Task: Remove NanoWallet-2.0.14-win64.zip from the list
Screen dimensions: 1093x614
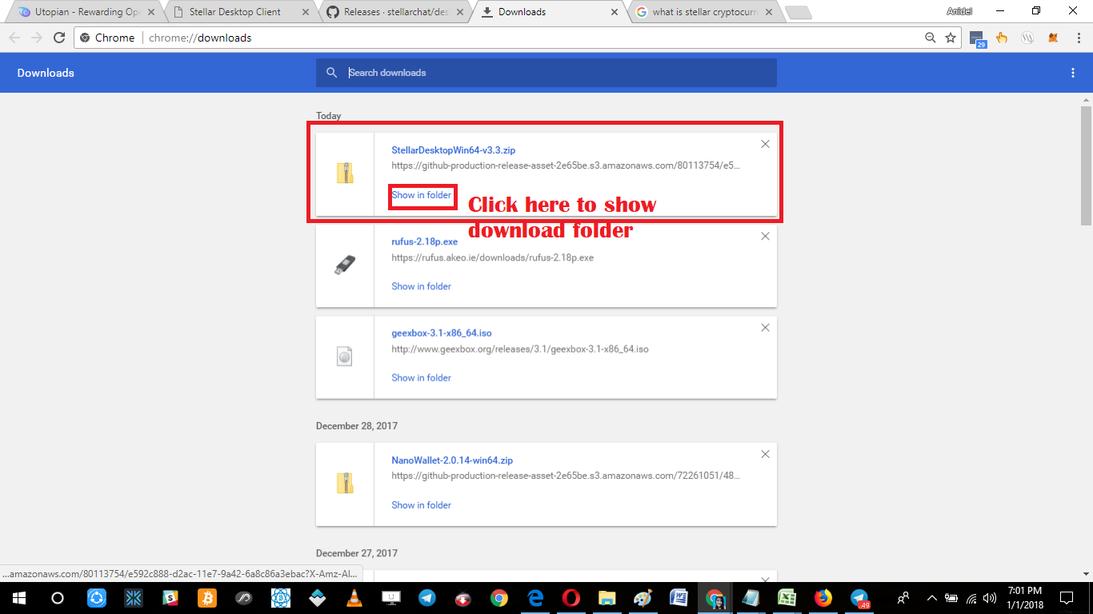Action: [765, 454]
